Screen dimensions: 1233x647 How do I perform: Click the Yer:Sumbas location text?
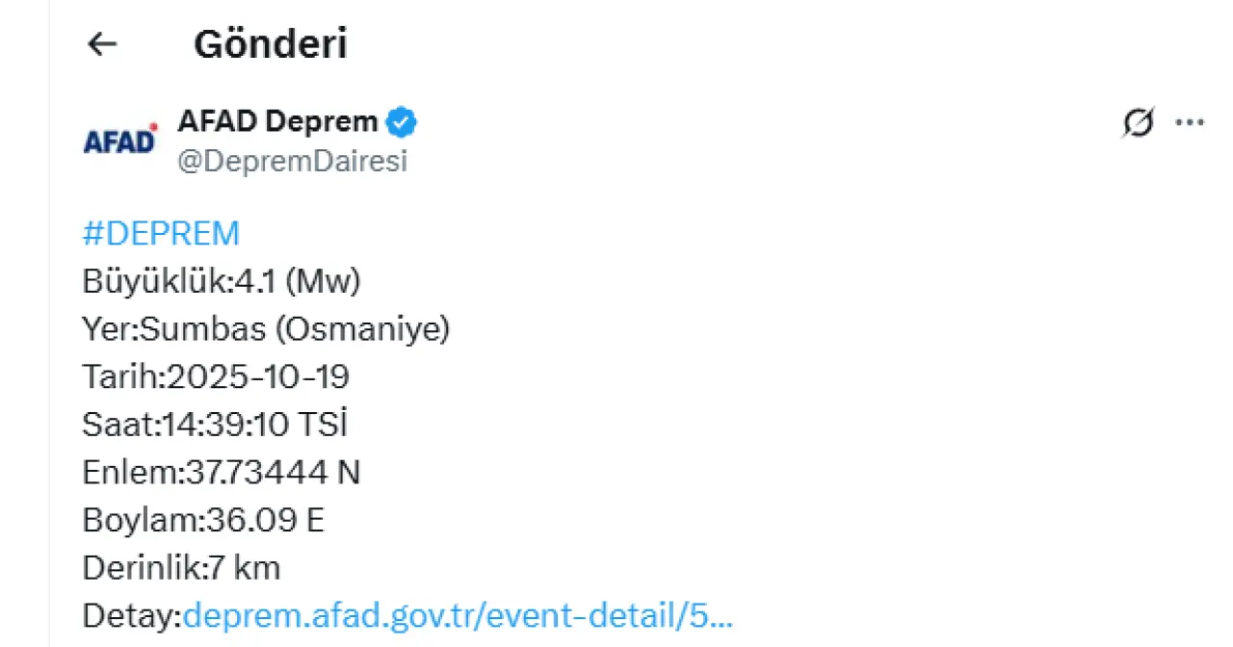174,329
